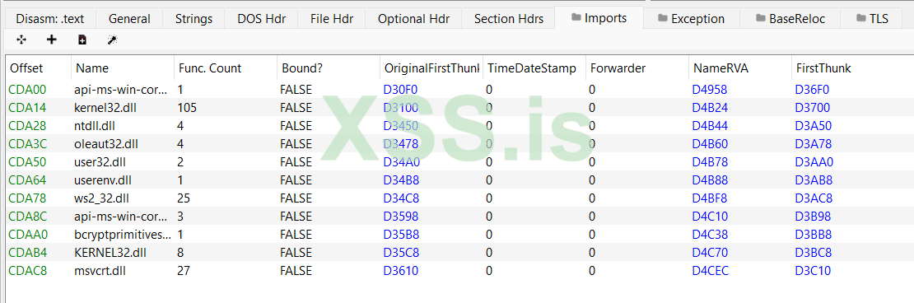Click offset CDA8C in the Offset column
Screen dimensions: 914x303
click(x=27, y=217)
